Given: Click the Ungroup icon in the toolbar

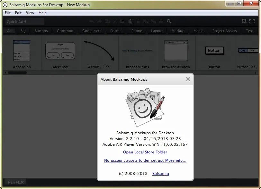Looking at the screenshot, I should (x=153, y=21).
